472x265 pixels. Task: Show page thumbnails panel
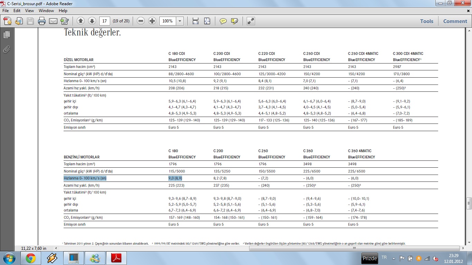coord(7,35)
